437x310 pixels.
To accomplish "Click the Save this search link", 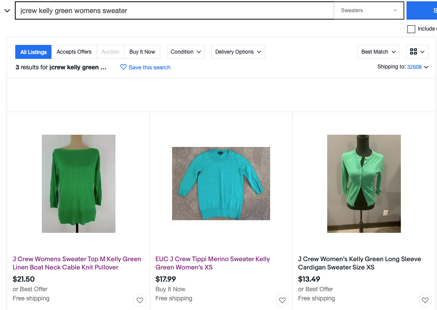I will click(x=149, y=67).
